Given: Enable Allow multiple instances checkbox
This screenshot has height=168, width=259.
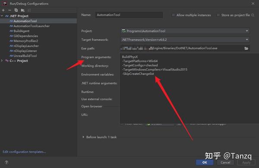Looking at the screenshot, I should tap(173, 15).
